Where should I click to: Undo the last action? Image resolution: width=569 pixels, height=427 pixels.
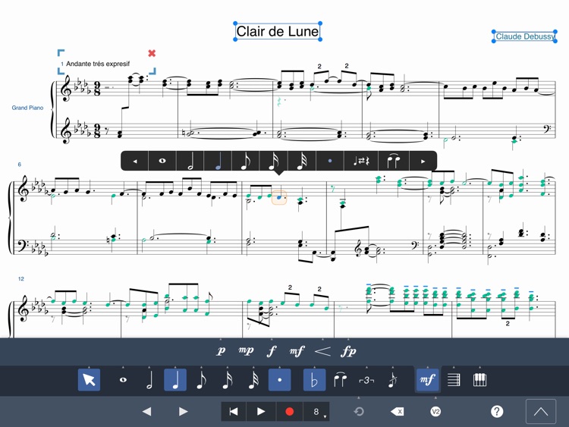pos(359,412)
